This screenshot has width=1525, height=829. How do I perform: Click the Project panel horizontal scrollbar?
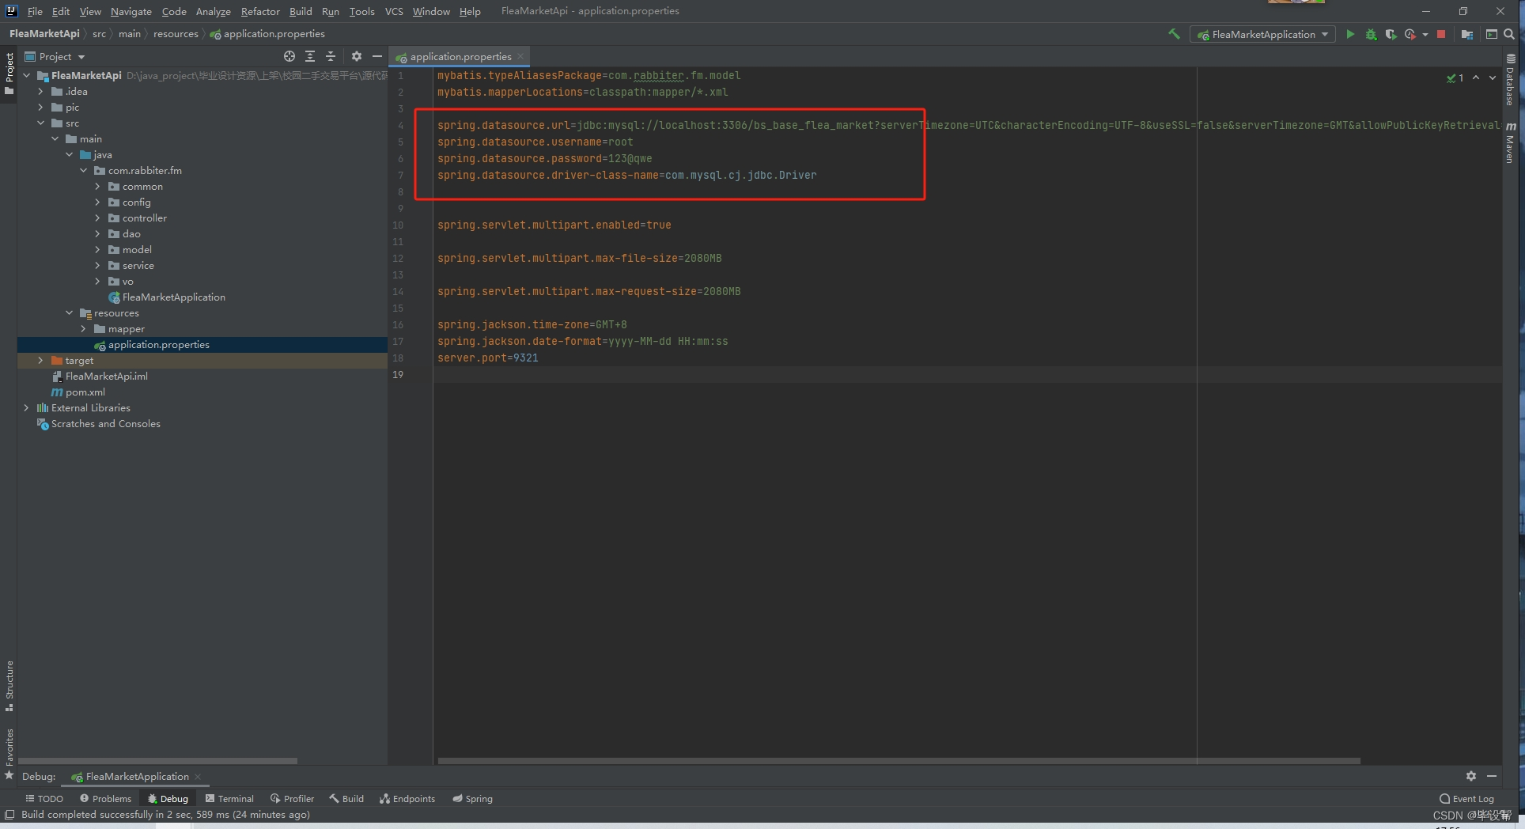(x=157, y=761)
